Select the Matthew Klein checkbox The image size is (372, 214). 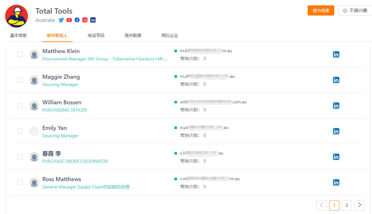20,54
